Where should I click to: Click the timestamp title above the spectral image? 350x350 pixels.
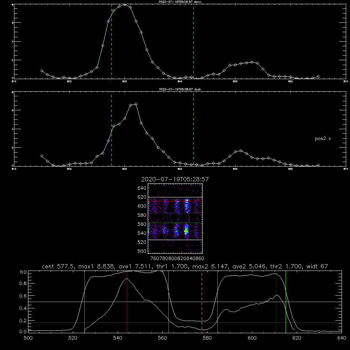tap(175, 179)
